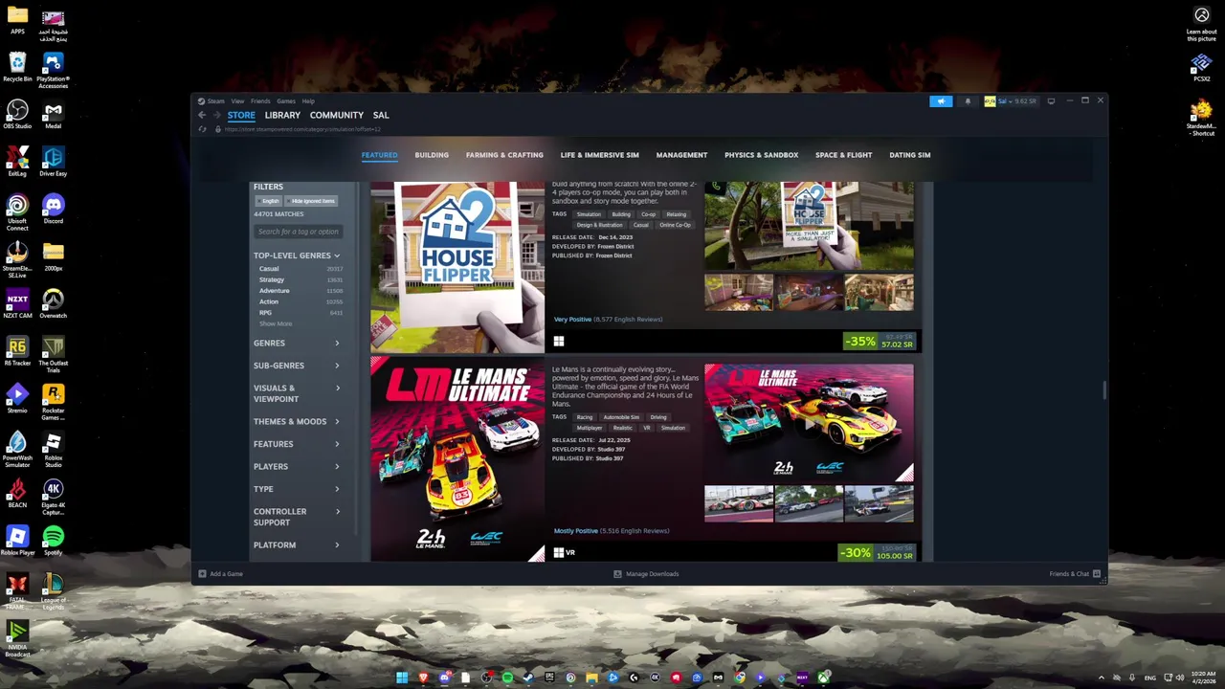Toggle Steam Big Picture mode icon
1225x689 pixels.
[1051, 100]
